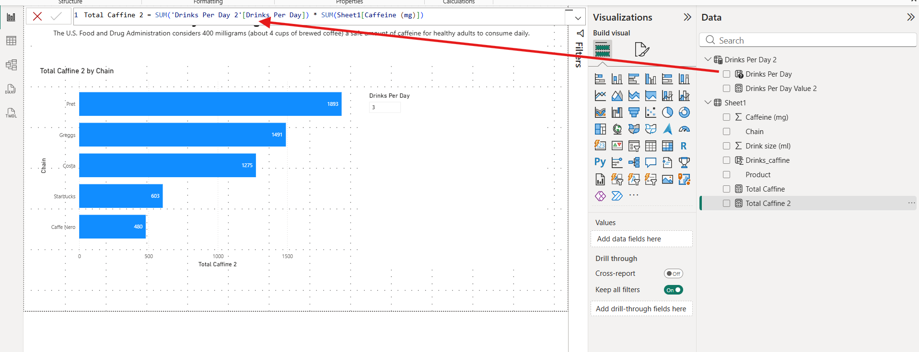Click the Drinks Per Day slicer value box
Screen dimensions: 919x352
pos(384,107)
